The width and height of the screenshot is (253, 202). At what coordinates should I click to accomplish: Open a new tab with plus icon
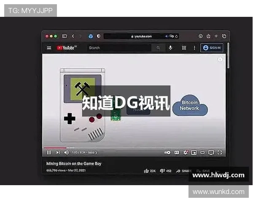[216, 36]
